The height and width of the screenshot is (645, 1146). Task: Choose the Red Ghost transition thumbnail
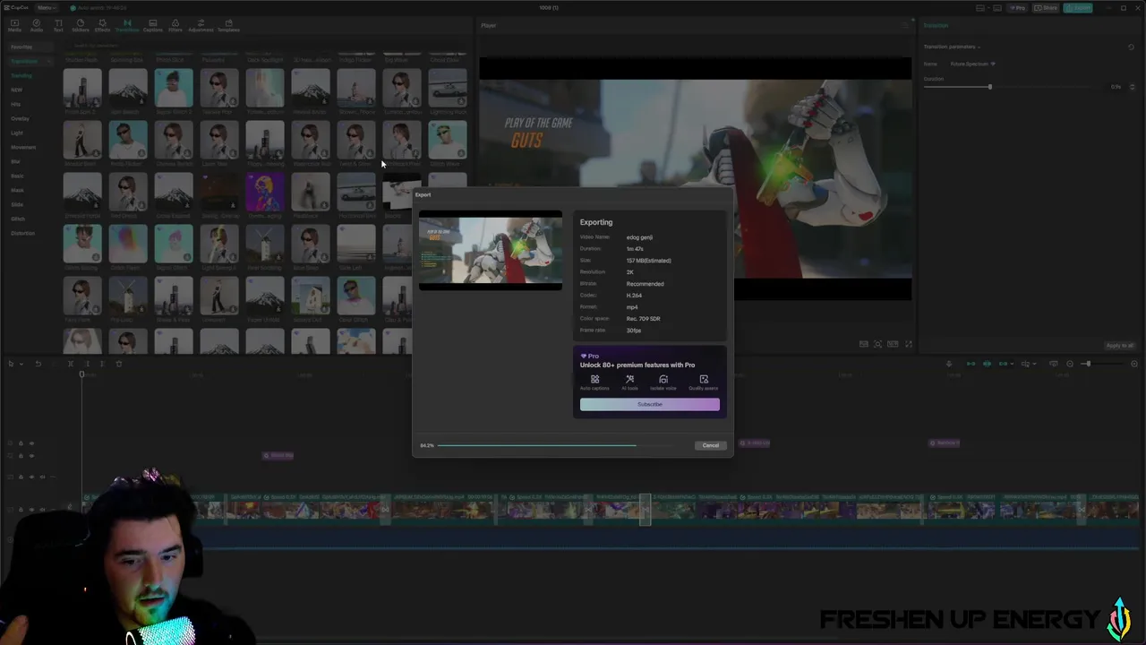pyautogui.click(x=128, y=192)
